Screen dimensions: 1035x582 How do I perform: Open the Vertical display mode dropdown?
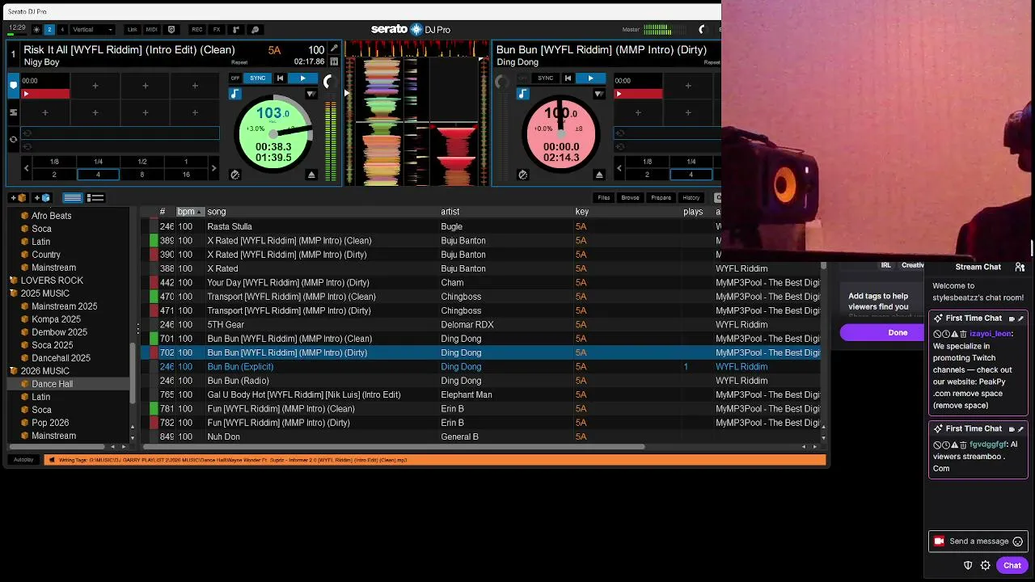coord(93,30)
